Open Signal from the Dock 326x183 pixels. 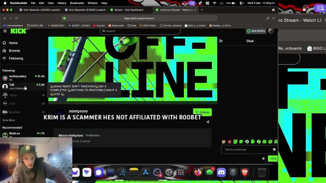99,173
